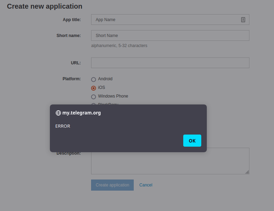This screenshot has height=211, width=274.
Task: Click the Description resize handle
Action: click(x=247, y=172)
